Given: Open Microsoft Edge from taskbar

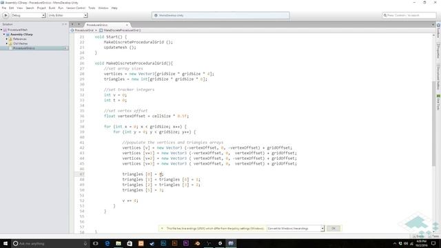Looking at the screenshot, I should click(x=107, y=243).
